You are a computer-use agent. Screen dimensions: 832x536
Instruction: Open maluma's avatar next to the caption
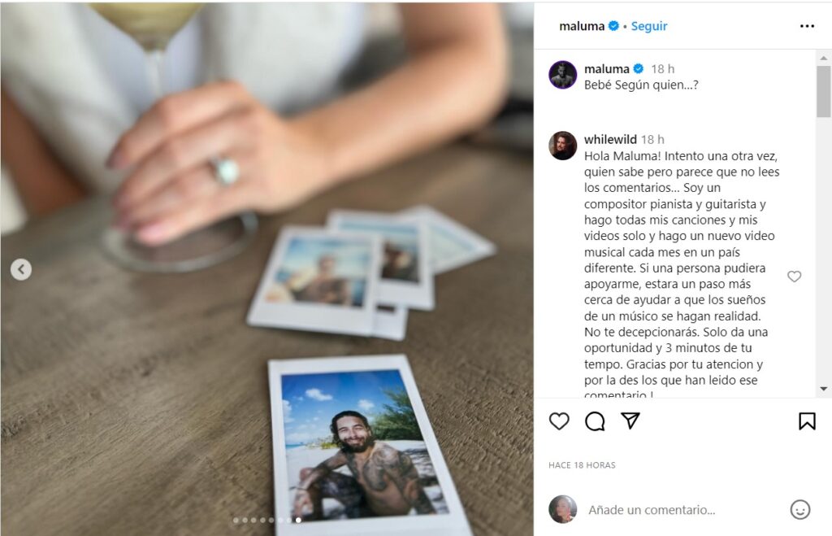click(x=562, y=74)
